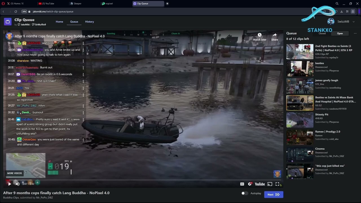Toggle closed captions on video
The image size is (361, 203).
[x=242, y=184]
